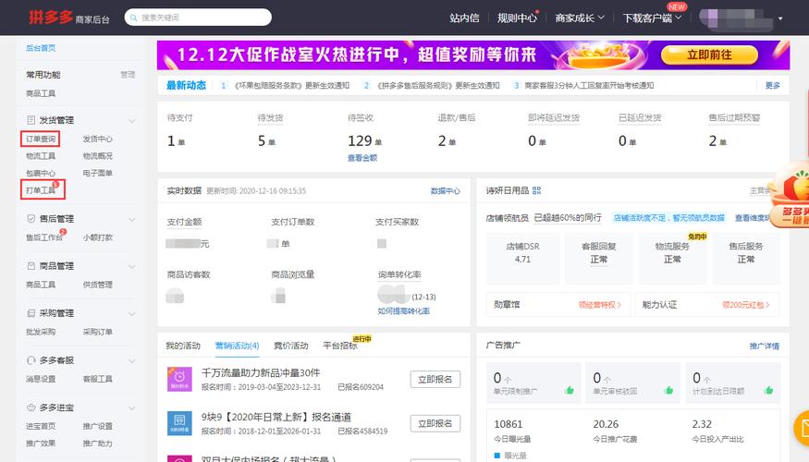This screenshot has height=462, width=809.
Task: Open 电子面单 in the sidebar
Action: [x=97, y=173]
